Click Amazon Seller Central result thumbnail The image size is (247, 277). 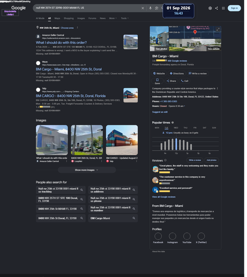pyautogui.click(x=130, y=42)
